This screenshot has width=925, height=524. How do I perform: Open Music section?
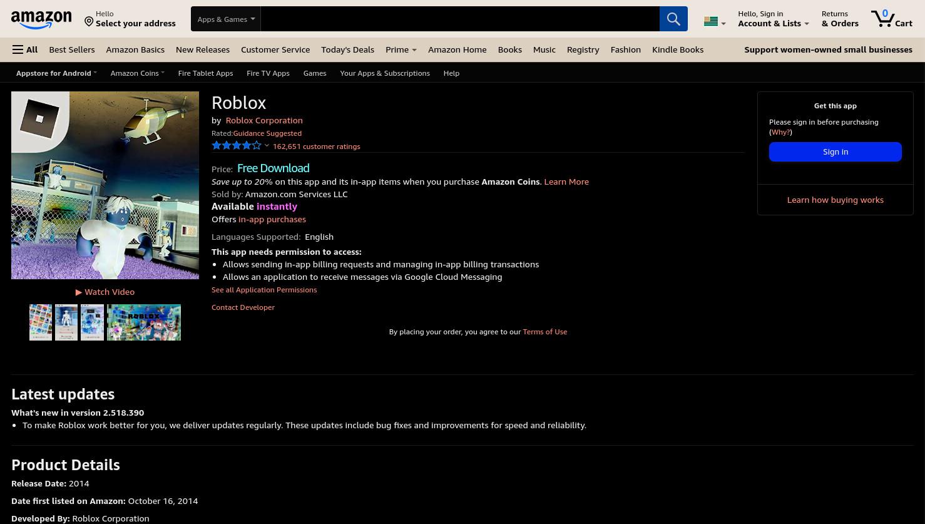[544, 49]
